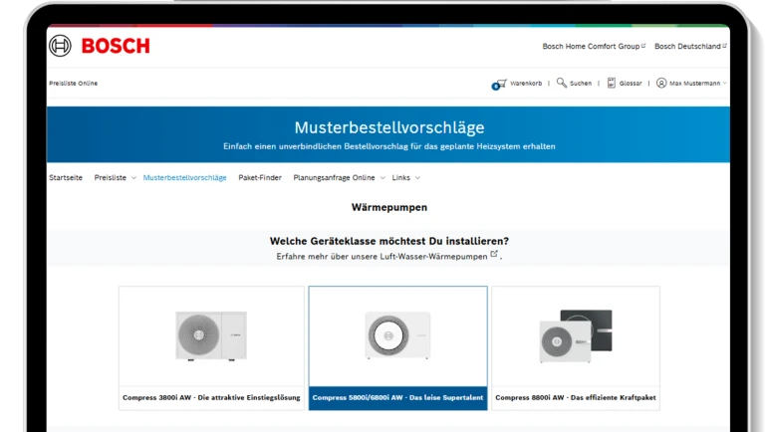Go to Startseite in navigation

click(x=66, y=178)
